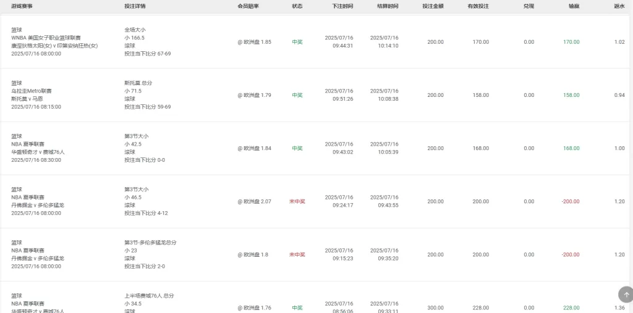Click the green 158.00 win amount
This screenshot has width=633, height=313.
(x=571, y=95)
